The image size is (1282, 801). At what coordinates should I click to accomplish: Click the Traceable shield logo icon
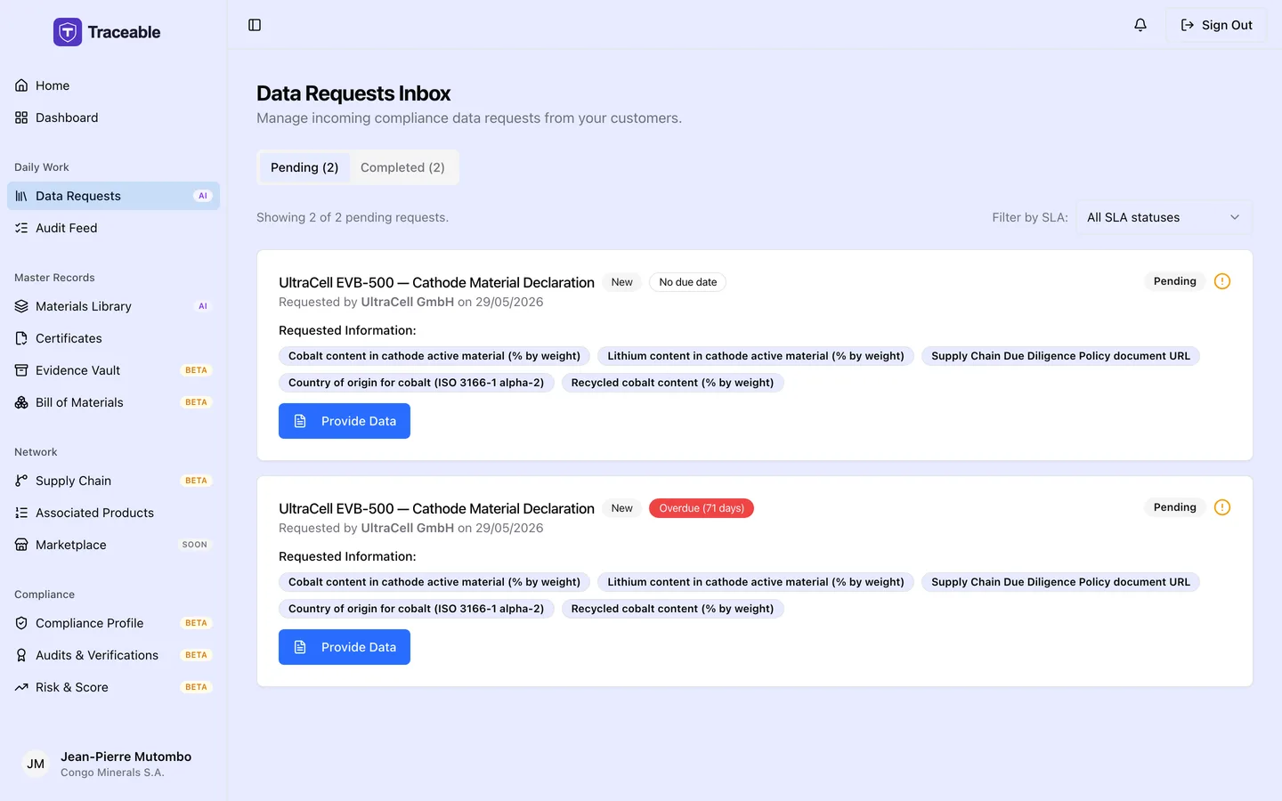coord(68,32)
